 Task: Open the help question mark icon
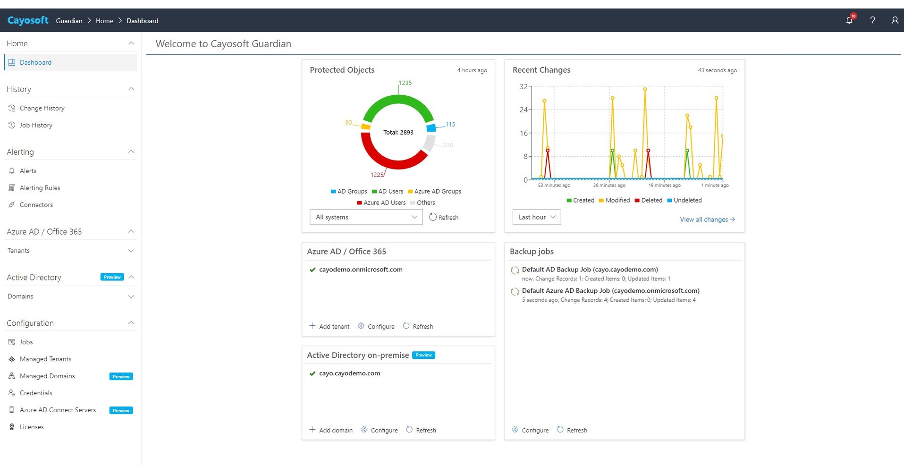pyautogui.click(x=873, y=20)
